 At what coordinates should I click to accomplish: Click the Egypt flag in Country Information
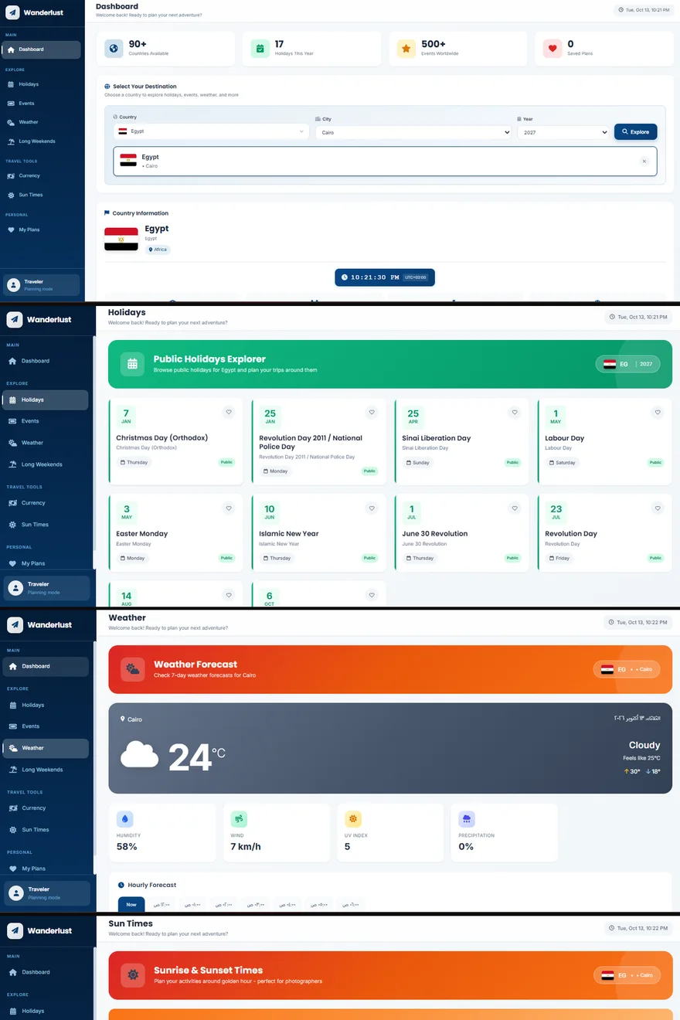[x=121, y=239]
